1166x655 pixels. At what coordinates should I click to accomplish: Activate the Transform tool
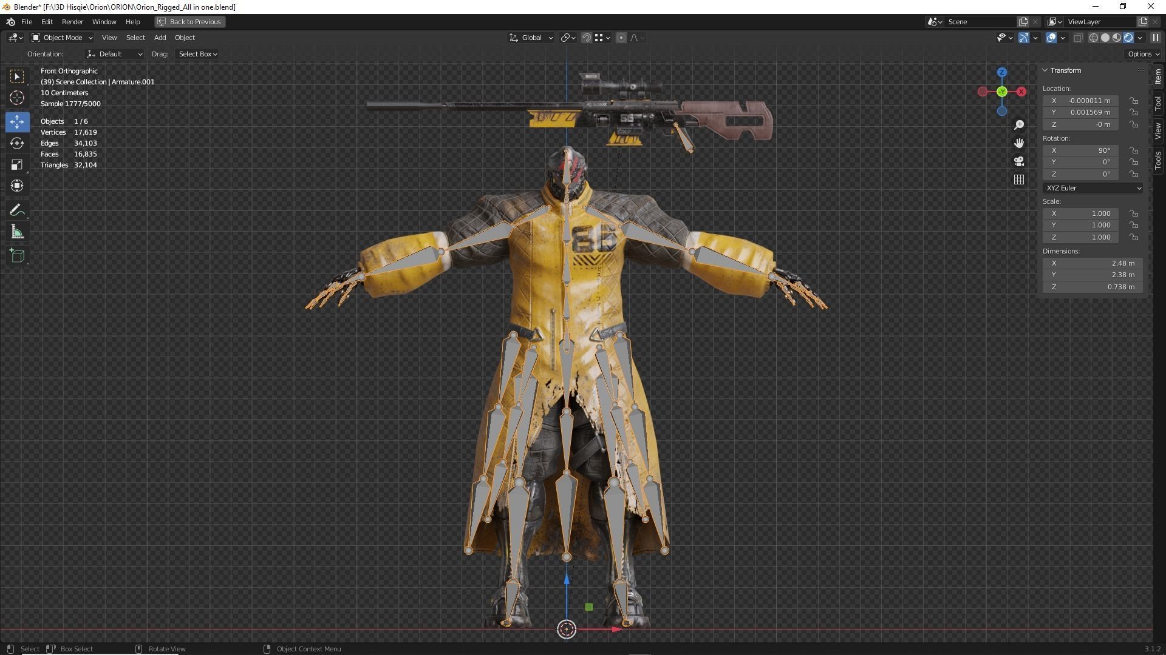point(17,186)
